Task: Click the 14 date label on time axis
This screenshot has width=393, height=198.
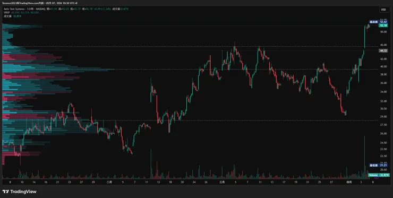Action: [x=33, y=182]
